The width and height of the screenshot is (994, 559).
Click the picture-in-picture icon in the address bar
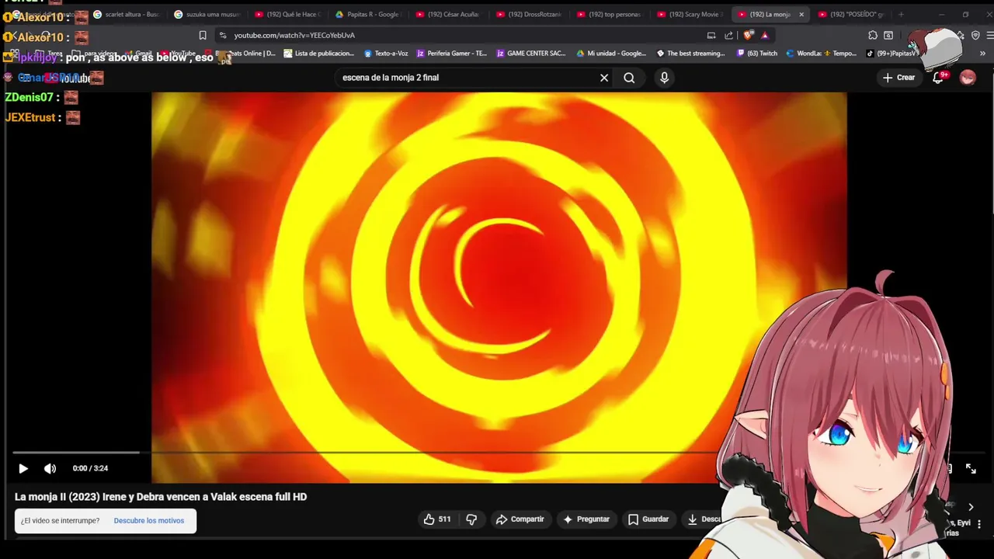click(711, 35)
